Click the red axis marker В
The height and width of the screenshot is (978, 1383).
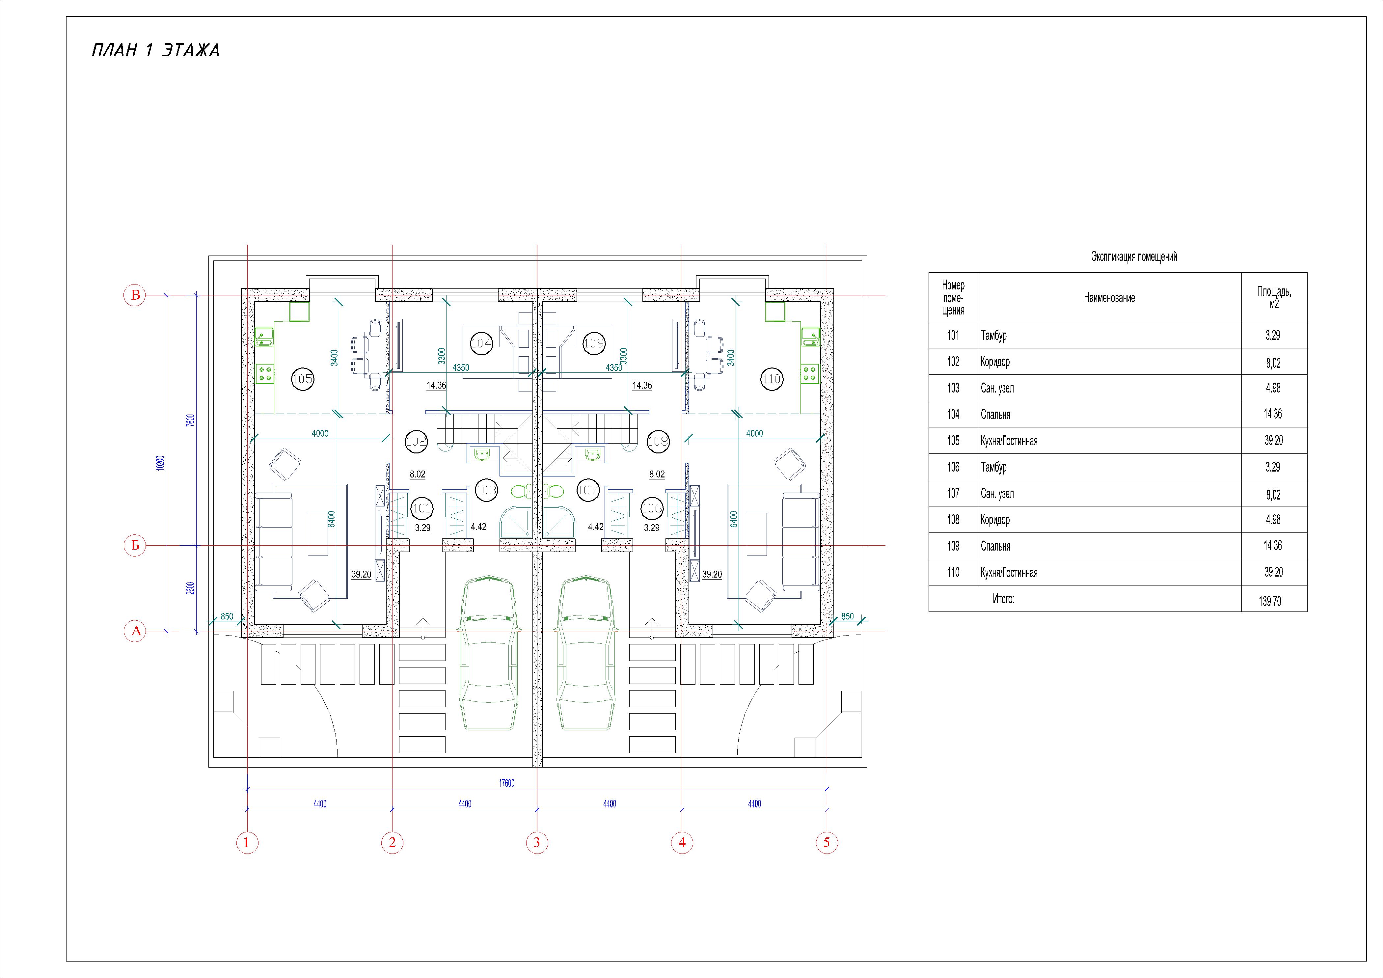click(135, 295)
